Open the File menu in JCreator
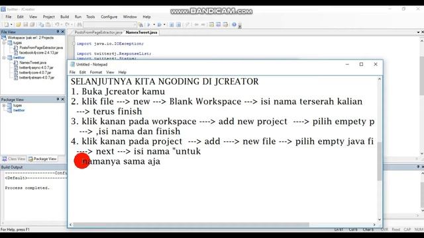The image size is (424, 238). (x=9, y=17)
